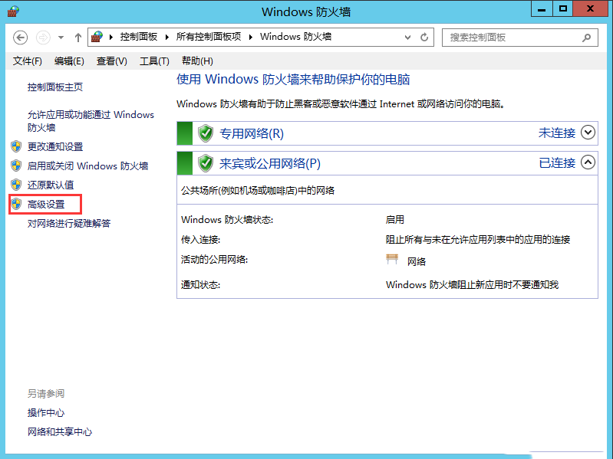Select 控制面板 in the breadcrumb path
The height and width of the screenshot is (459, 613).
(138, 37)
